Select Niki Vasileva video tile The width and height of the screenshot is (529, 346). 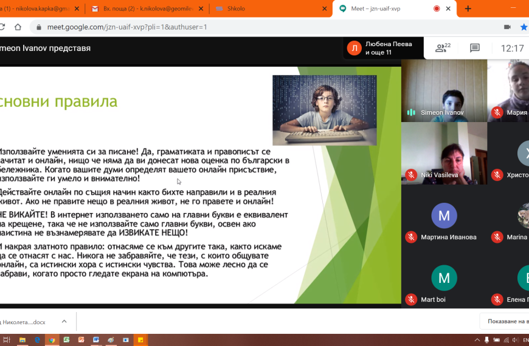tap(444, 154)
